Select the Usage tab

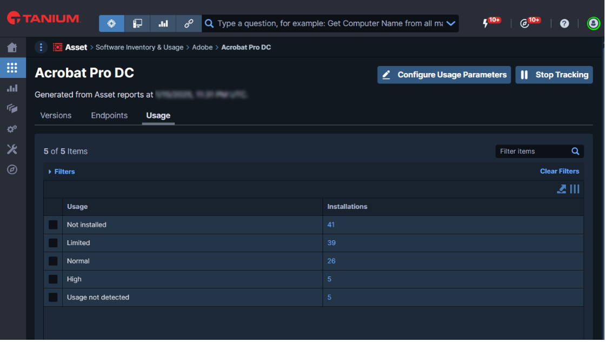point(158,115)
